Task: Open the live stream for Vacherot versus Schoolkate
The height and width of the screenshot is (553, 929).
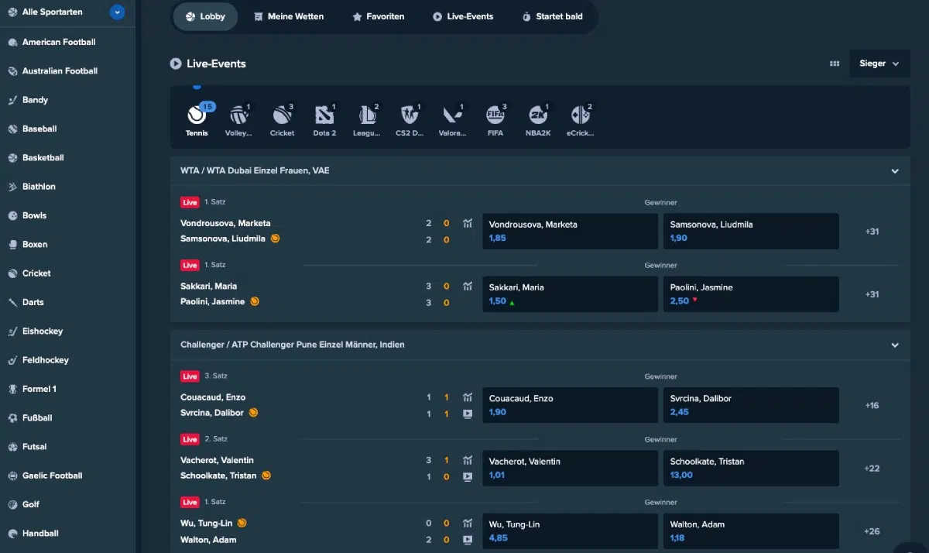Action: pos(467,477)
